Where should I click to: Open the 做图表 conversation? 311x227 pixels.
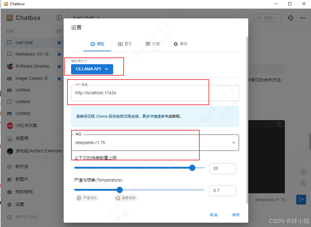[34, 138]
